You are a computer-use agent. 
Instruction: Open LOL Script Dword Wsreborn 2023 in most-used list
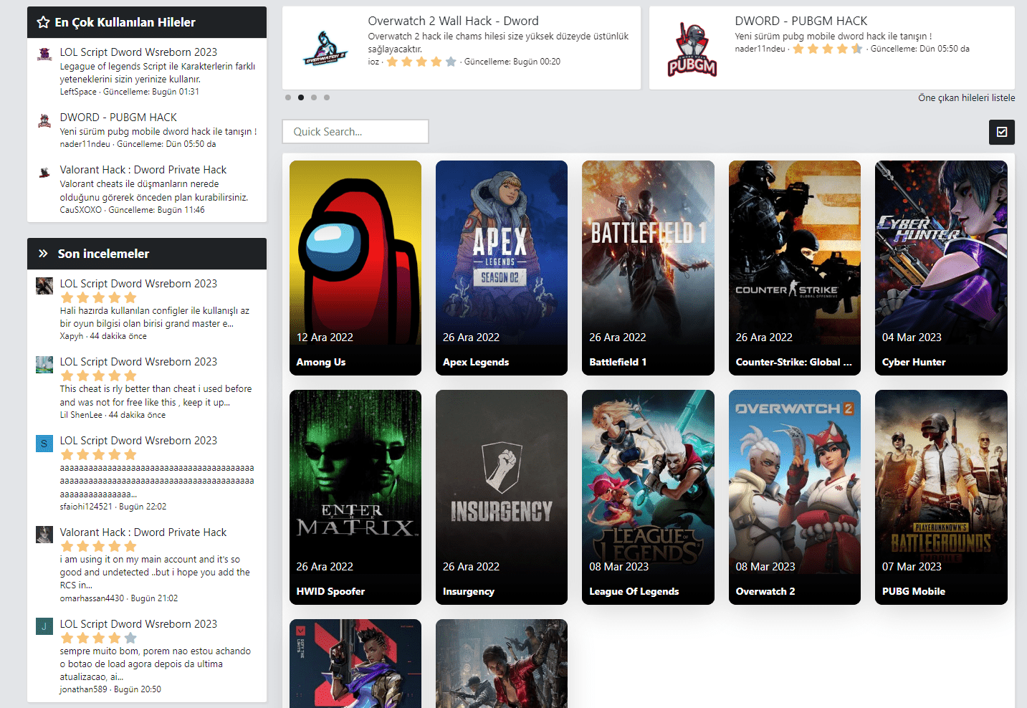[138, 52]
